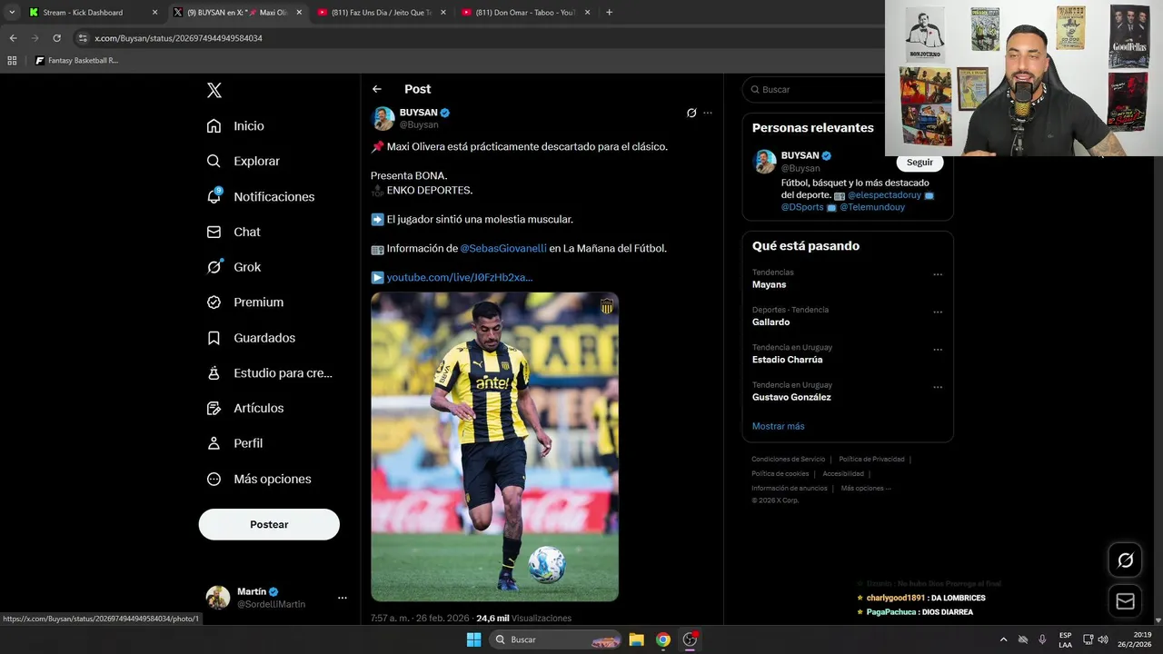This screenshot has width=1163, height=654.
Task: Open Gallardo trend
Action: [x=770, y=322]
